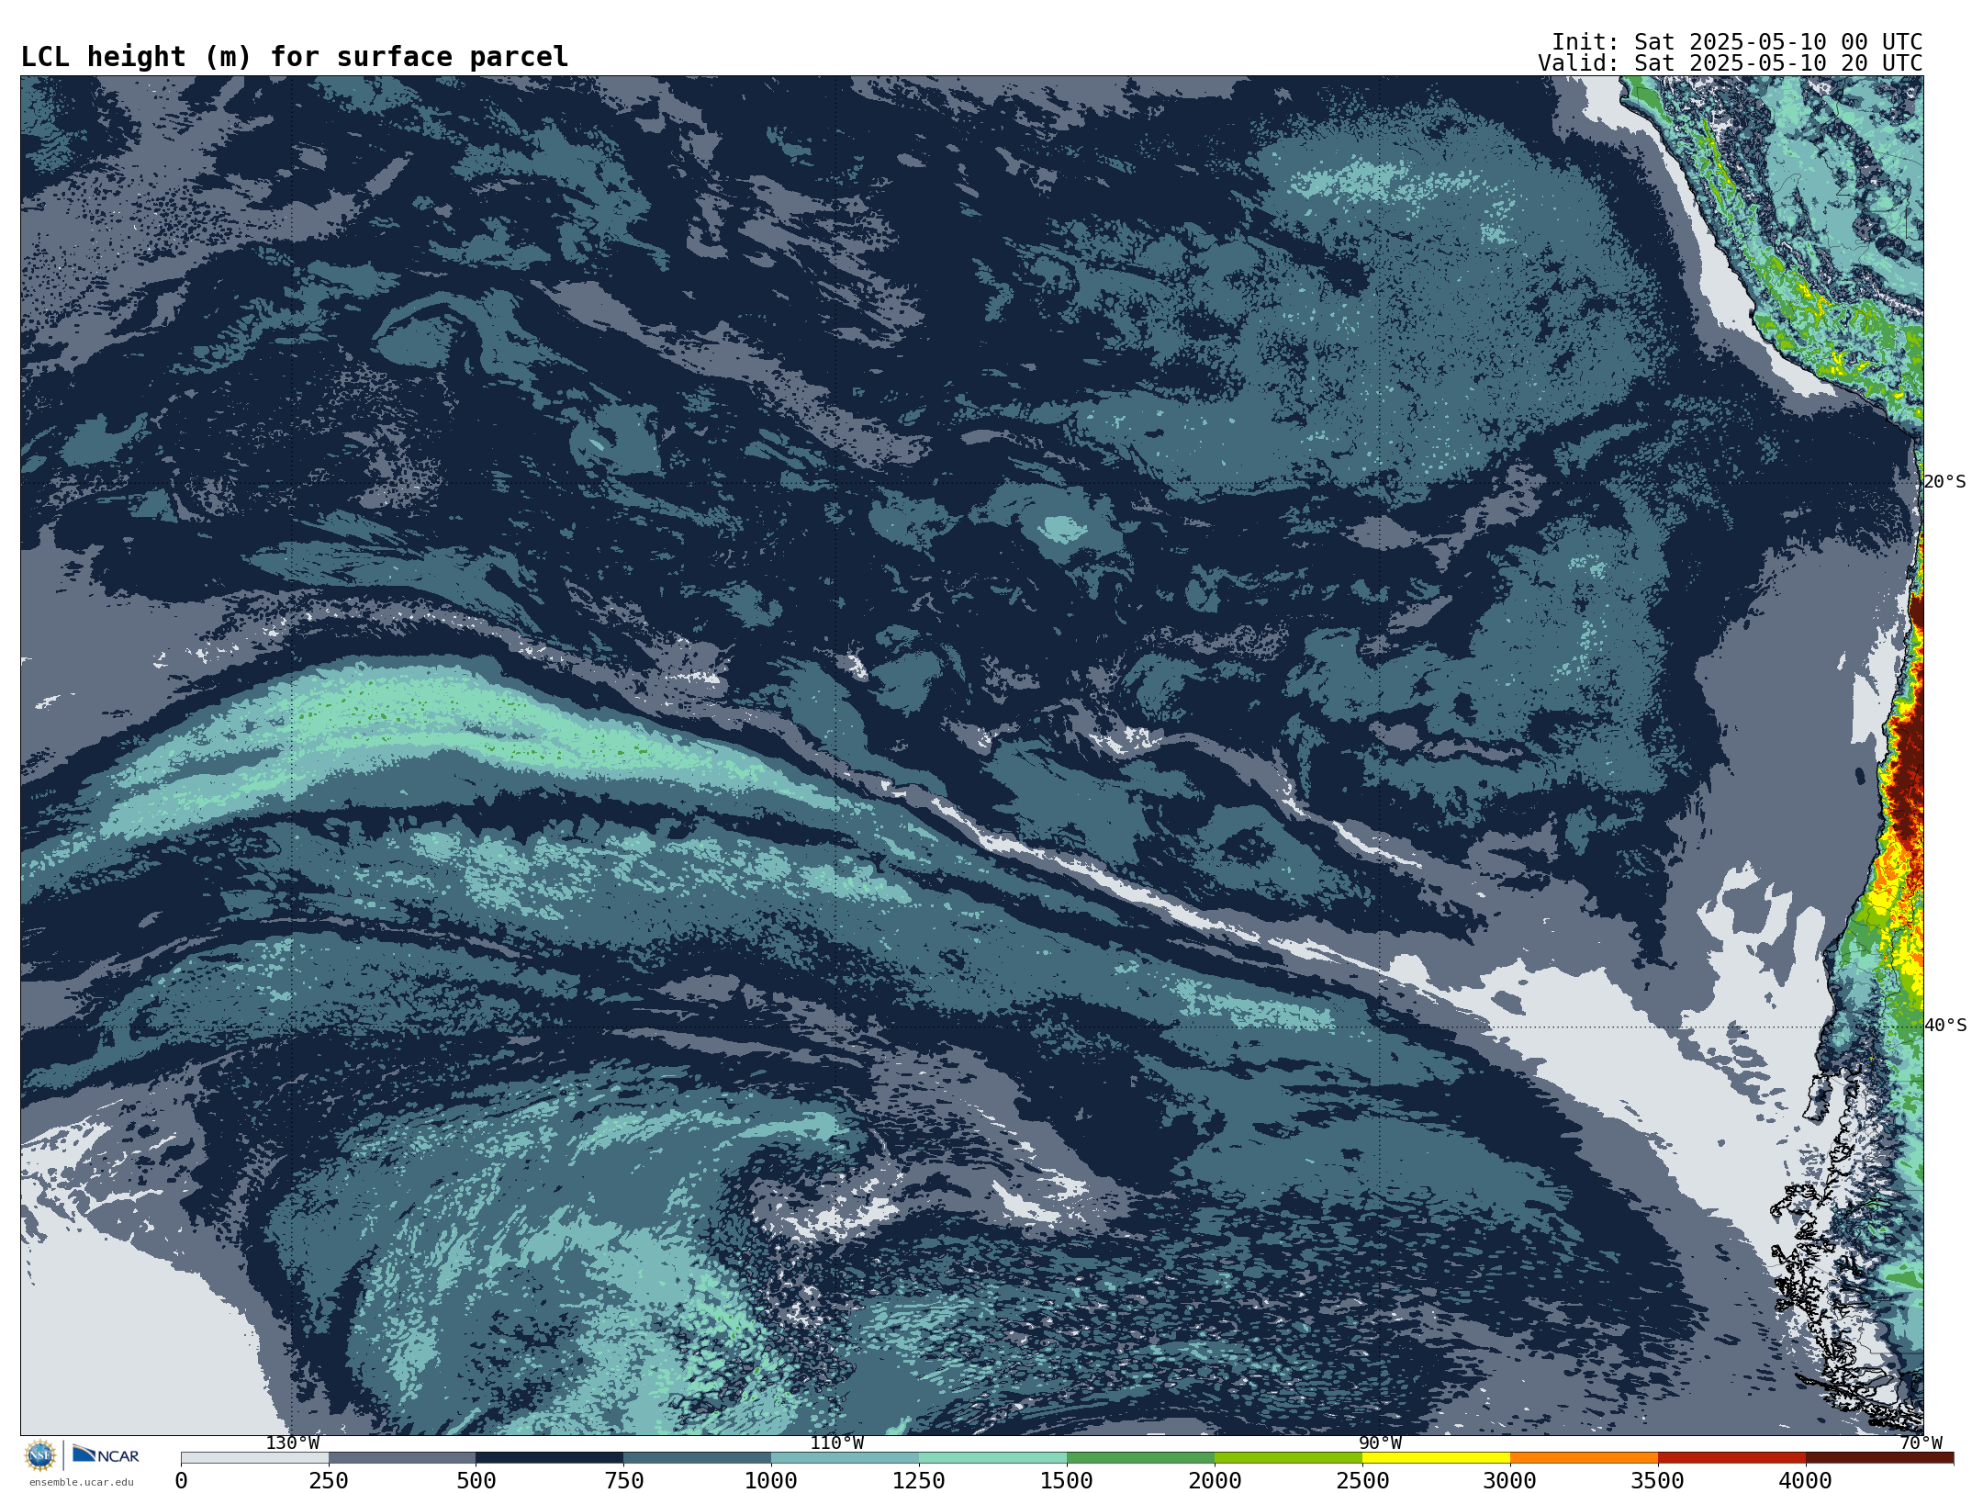This screenshot has height=1493, width=1983.
Task: Click the NSF logo icon
Action: [x=40, y=1455]
